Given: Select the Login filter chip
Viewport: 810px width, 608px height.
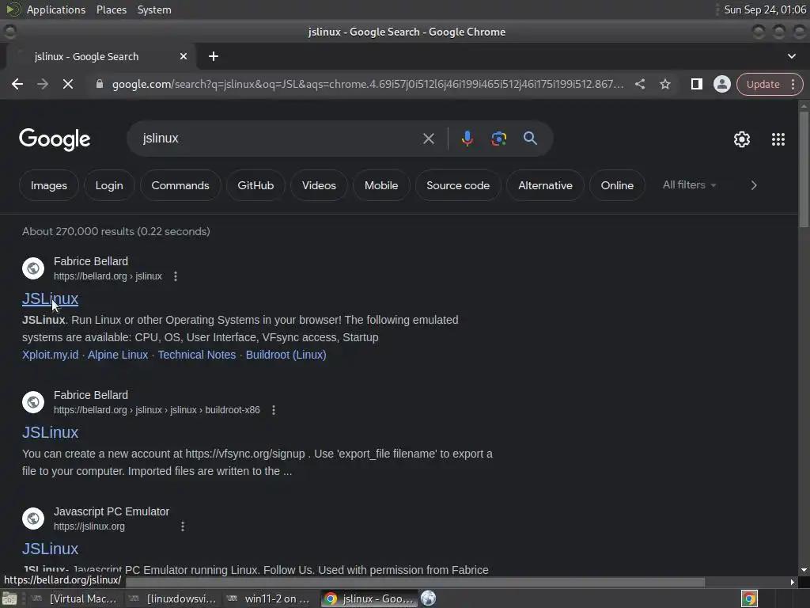Looking at the screenshot, I should [109, 185].
